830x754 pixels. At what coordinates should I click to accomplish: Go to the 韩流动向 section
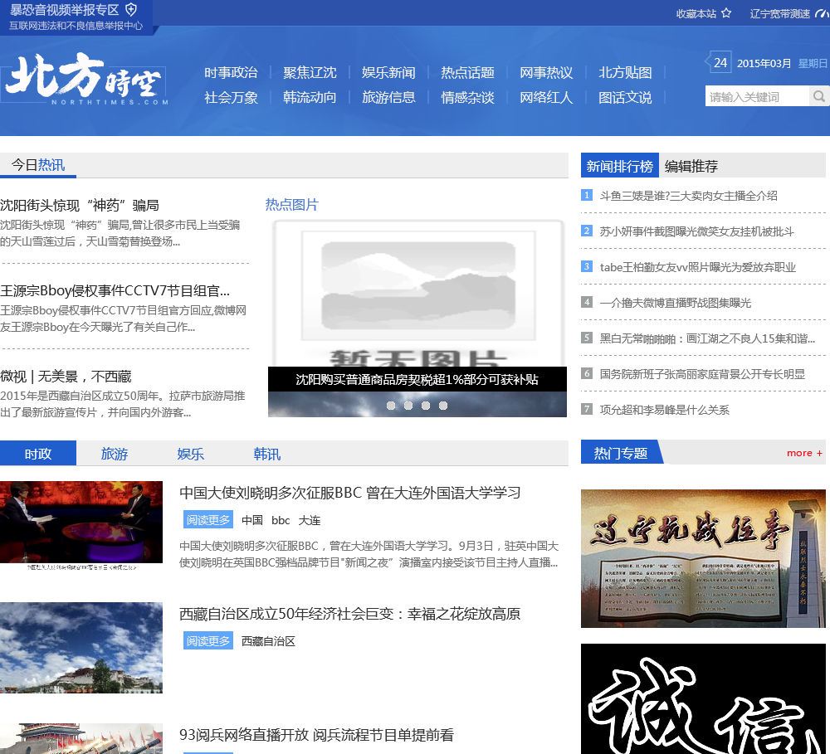[310, 97]
